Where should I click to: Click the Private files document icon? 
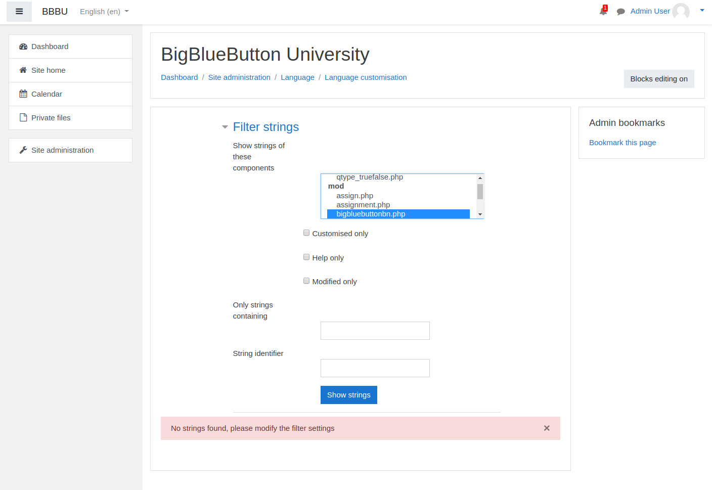pos(23,118)
